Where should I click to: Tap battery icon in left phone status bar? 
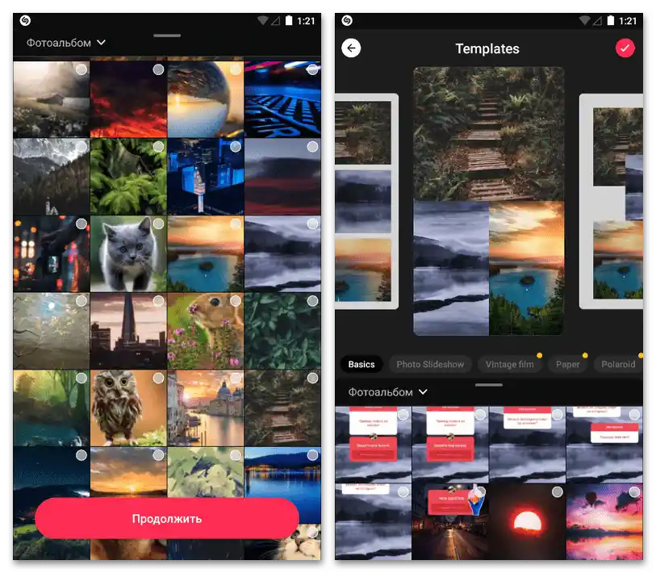tap(289, 20)
